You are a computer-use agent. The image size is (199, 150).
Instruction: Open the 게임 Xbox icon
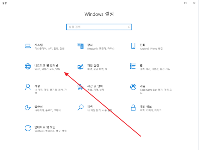pos(133,87)
